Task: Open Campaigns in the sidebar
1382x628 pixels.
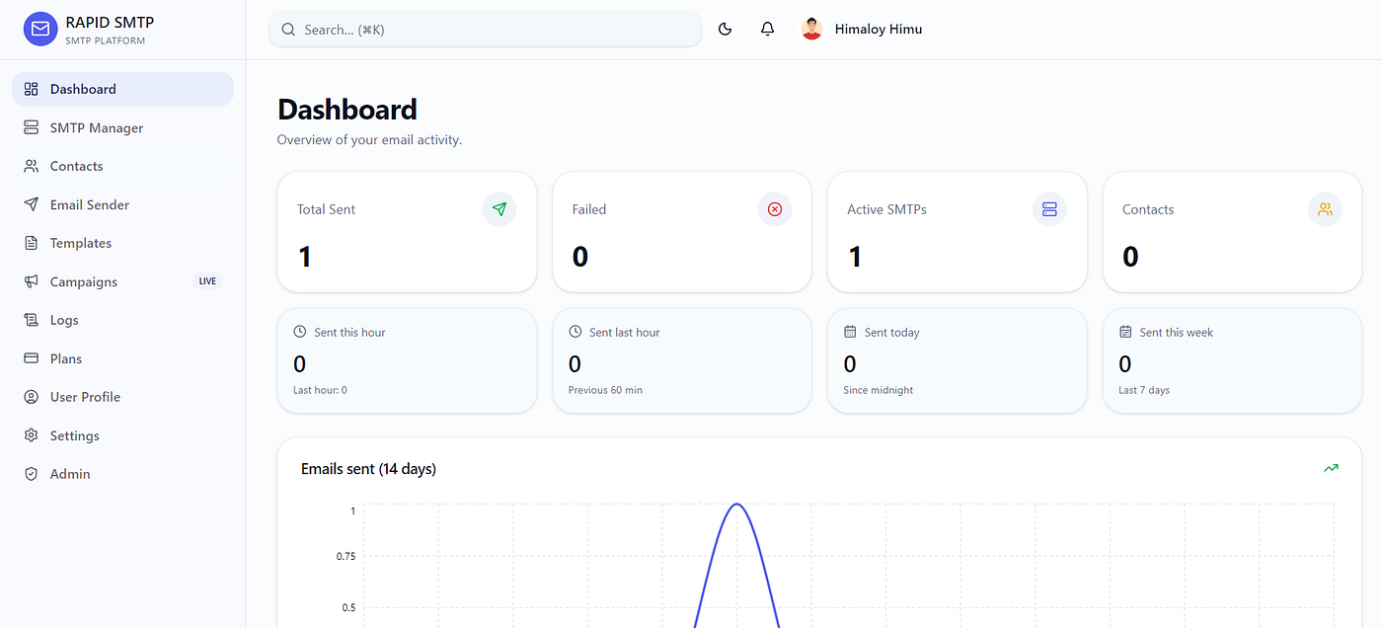Action: click(122, 281)
